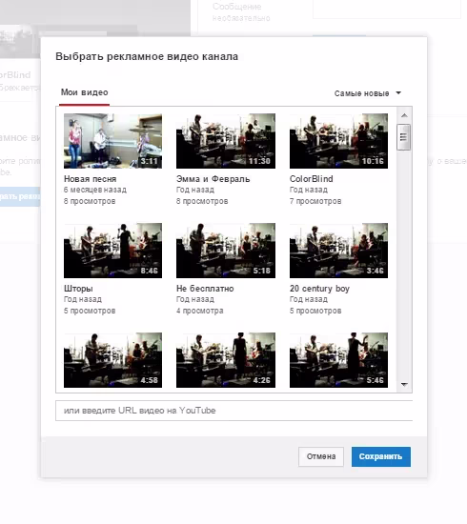Image resolution: width=467 pixels, height=524 pixels.
Task: Select the Новая песня video thumbnail
Action: [113, 141]
